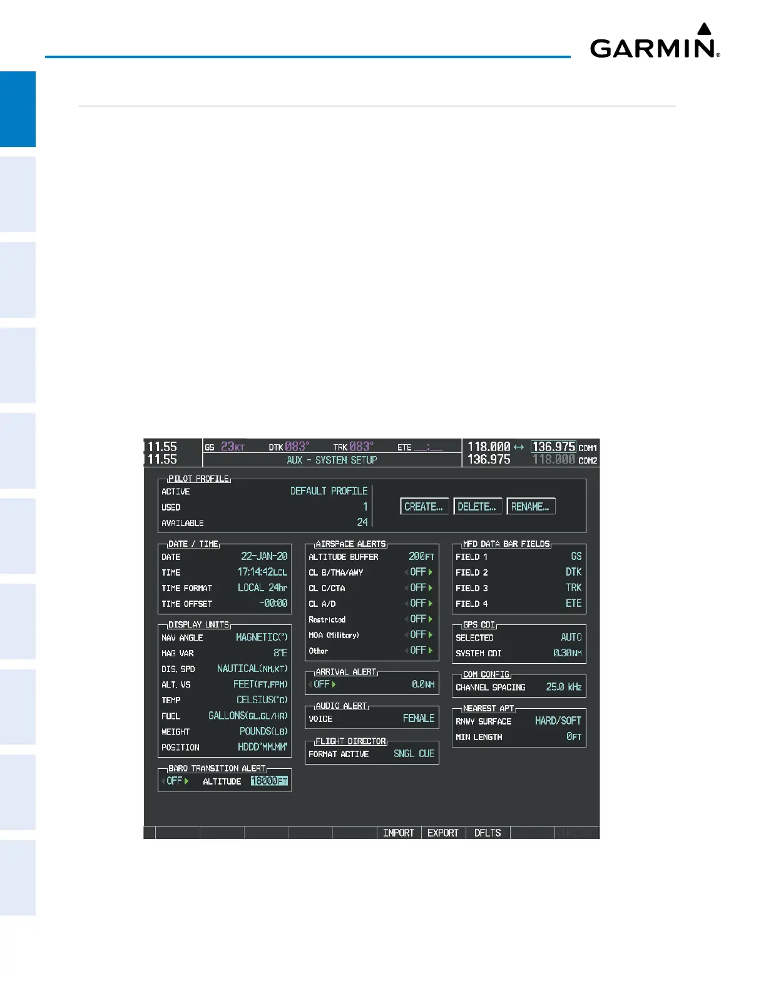766x991 pixels.
Task: Click the RENAME... profile button
Action: pos(531,507)
